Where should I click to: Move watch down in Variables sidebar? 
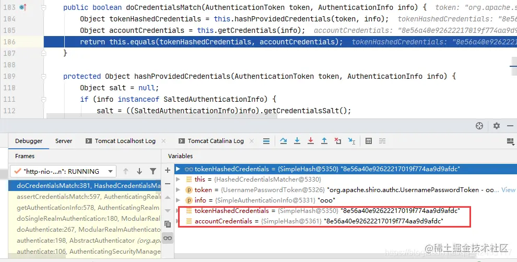(168, 210)
